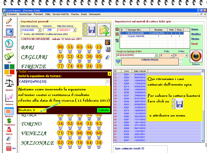207x153 pixels.
Task: Open the Guida menu in menu bar
Action: coord(84,14)
